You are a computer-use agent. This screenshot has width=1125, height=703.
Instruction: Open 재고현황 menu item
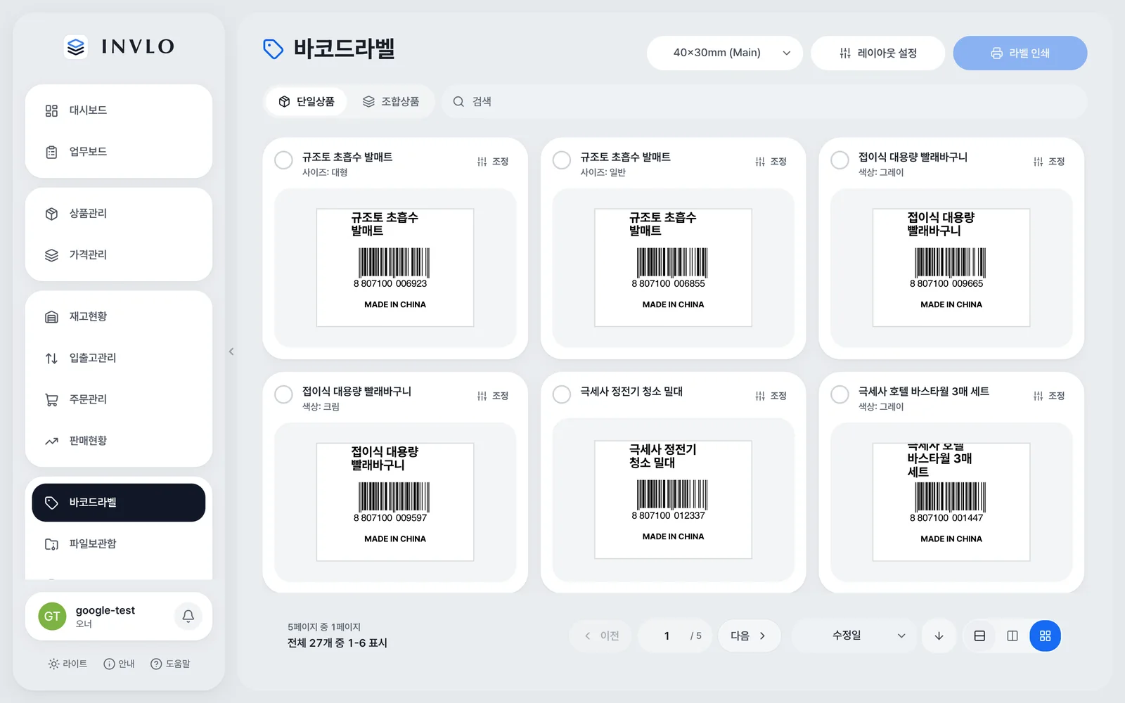click(x=119, y=317)
